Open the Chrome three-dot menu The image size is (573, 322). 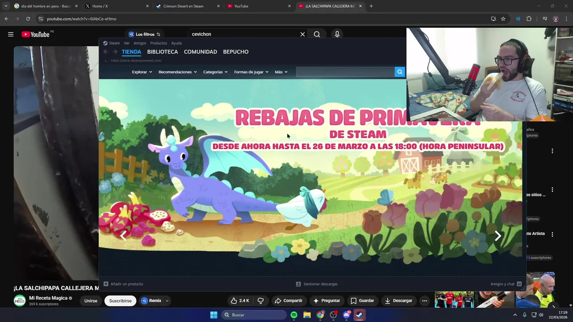(x=567, y=19)
